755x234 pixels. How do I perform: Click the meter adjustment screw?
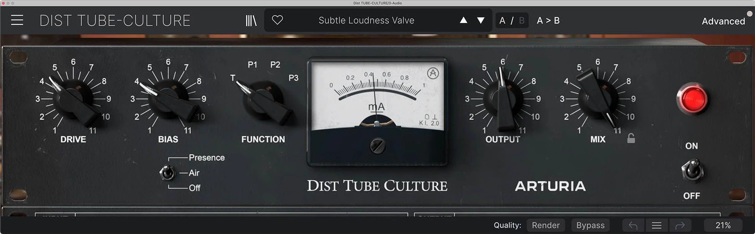click(x=377, y=146)
